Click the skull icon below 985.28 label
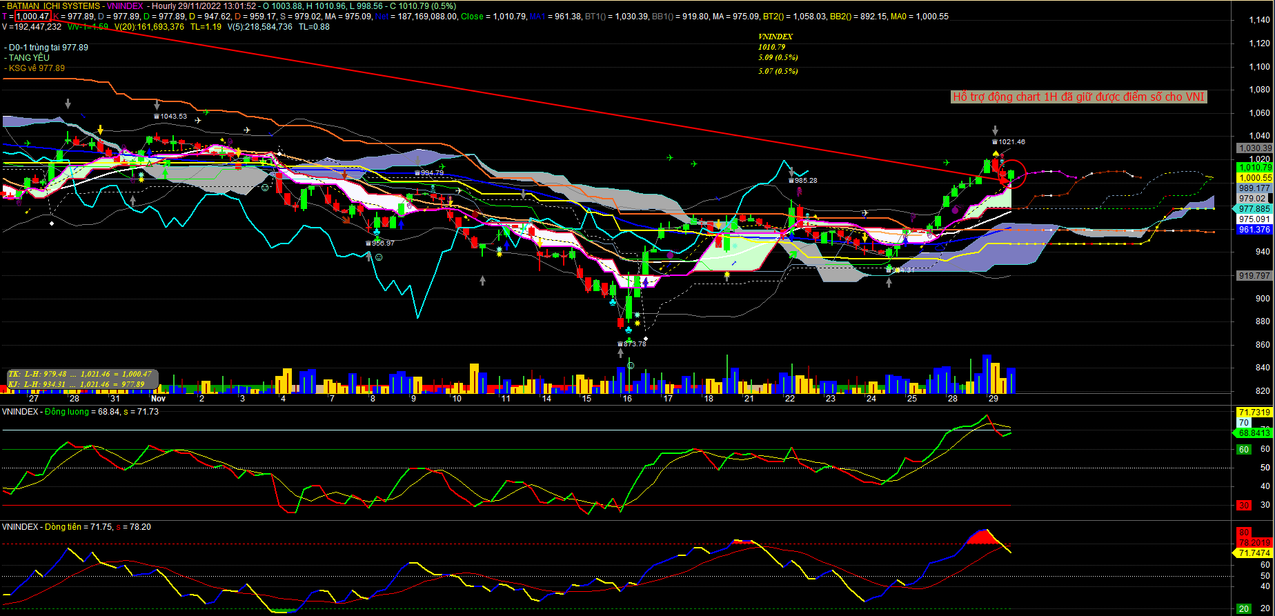This screenshot has width=1275, height=616. pos(798,190)
